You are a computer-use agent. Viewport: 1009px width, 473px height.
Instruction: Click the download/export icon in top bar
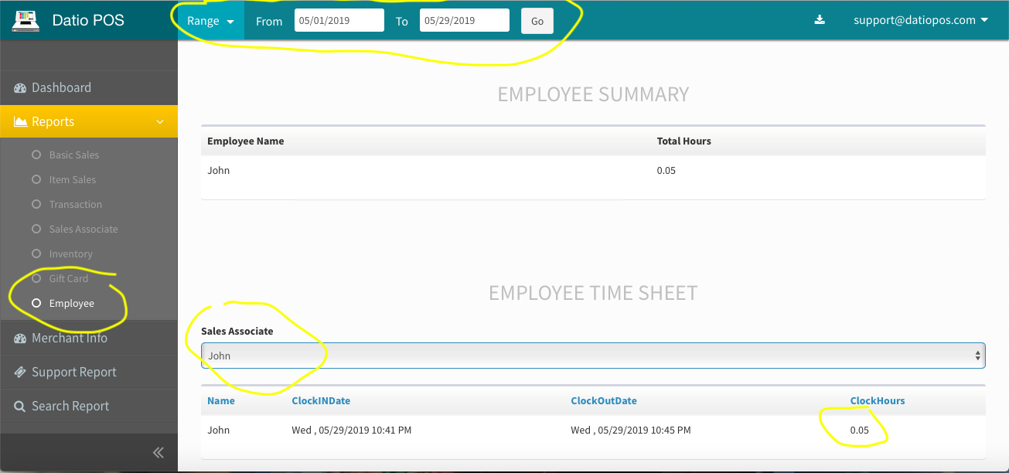820,19
